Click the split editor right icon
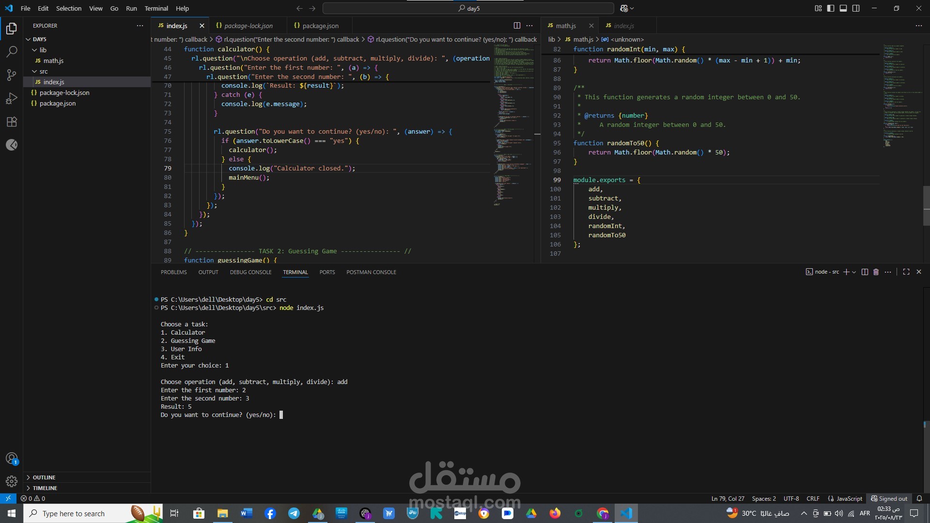The height and width of the screenshot is (523, 930). pyautogui.click(x=517, y=26)
